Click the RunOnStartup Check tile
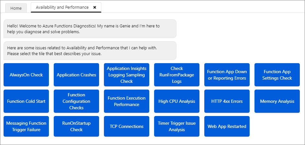 pyautogui.click(x=76, y=126)
